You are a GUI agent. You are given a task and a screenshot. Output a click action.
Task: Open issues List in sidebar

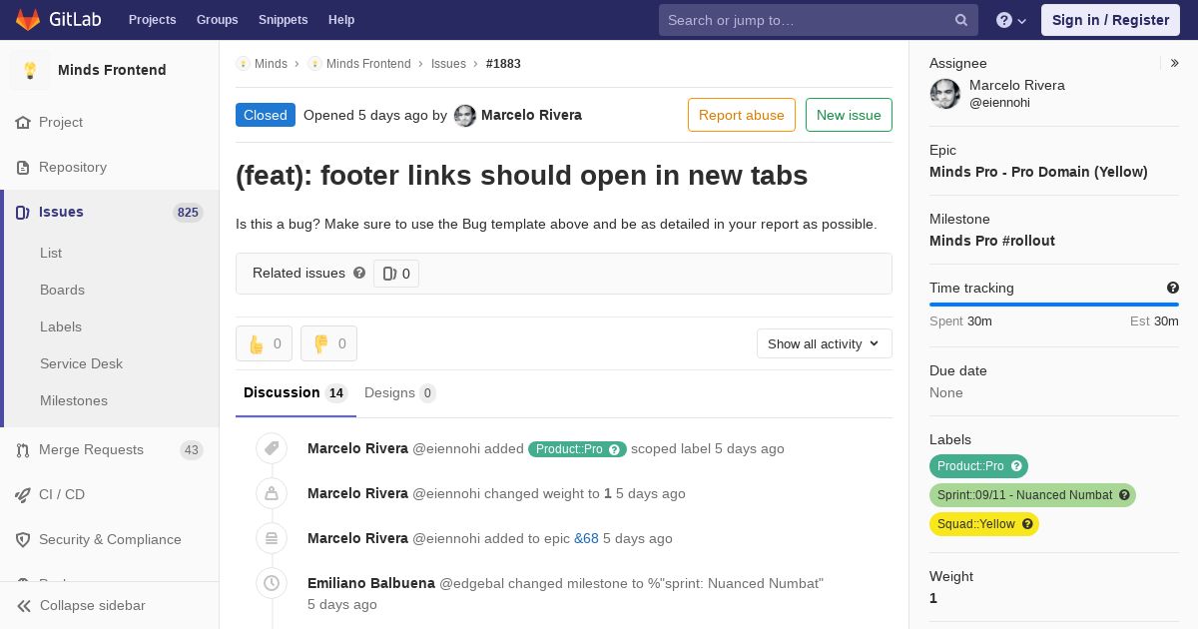click(x=51, y=254)
